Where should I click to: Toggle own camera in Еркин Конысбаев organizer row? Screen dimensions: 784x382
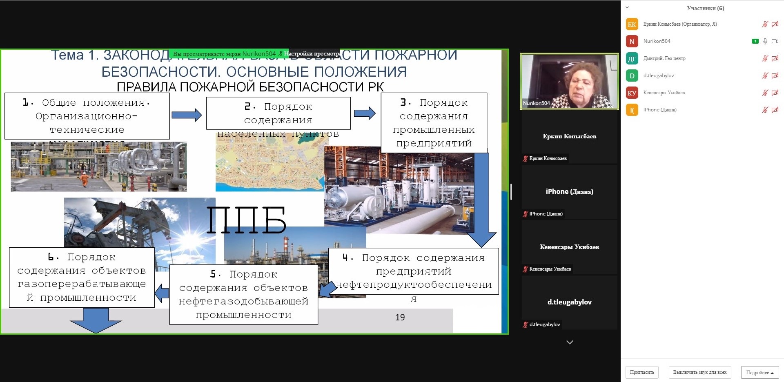tap(775, 24)
